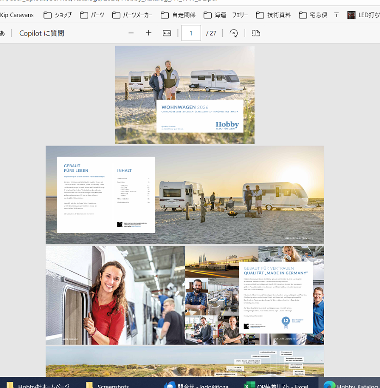Click 'QUALITÄT MADE IN GERMANY' heading

pos(276,273)
